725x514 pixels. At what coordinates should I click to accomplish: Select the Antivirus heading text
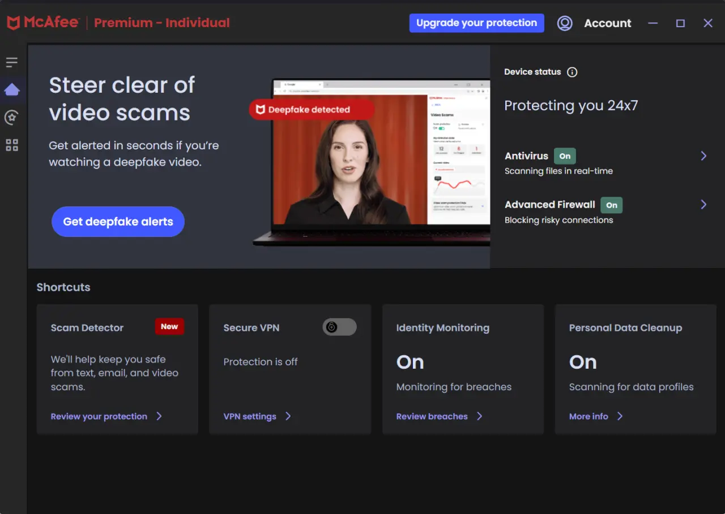(x=527, y=156)
